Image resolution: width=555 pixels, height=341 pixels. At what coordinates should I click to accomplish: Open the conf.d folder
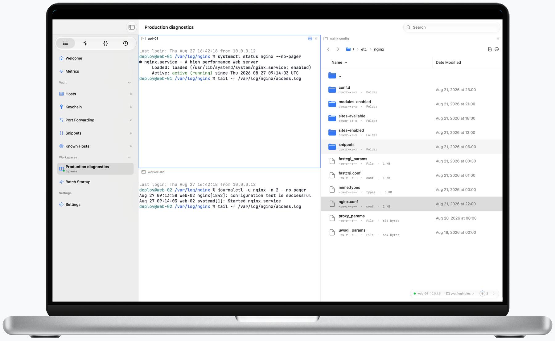tap(411, 90)
